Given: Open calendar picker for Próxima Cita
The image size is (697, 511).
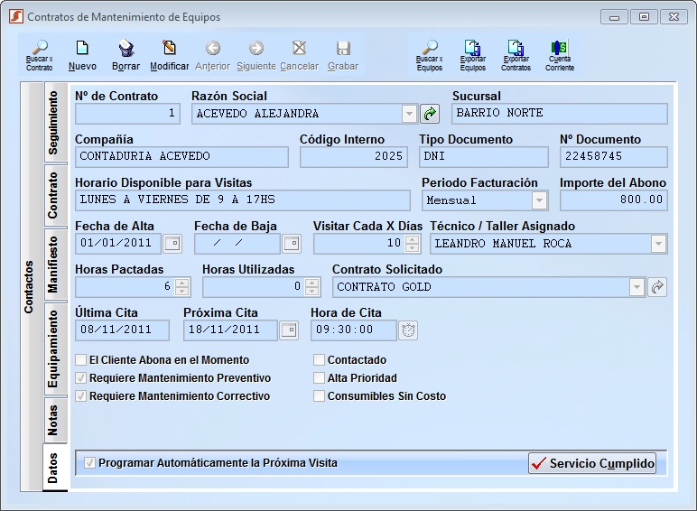Looking at the screenshot, I should point(289,330).
